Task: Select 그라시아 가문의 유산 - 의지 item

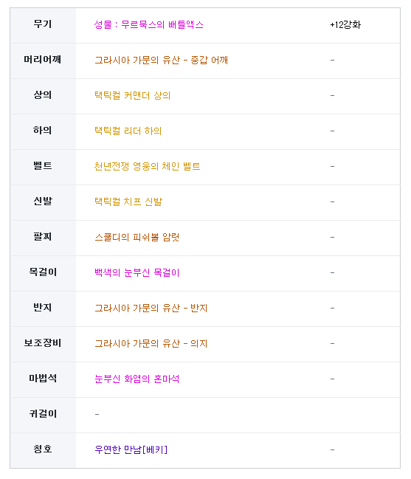Action: [x=151, y=344]
